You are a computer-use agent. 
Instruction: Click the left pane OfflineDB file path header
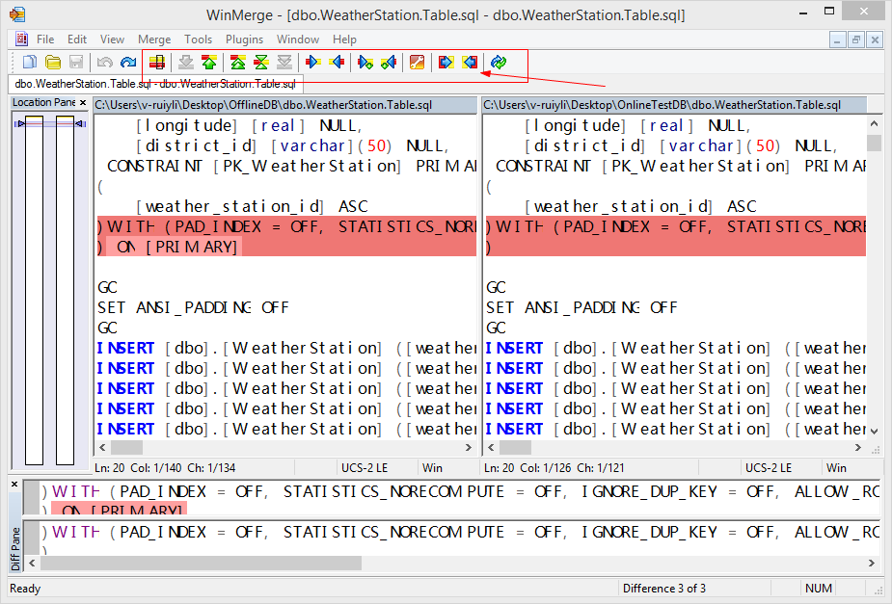pyautogui.click(x=284, y=105)
